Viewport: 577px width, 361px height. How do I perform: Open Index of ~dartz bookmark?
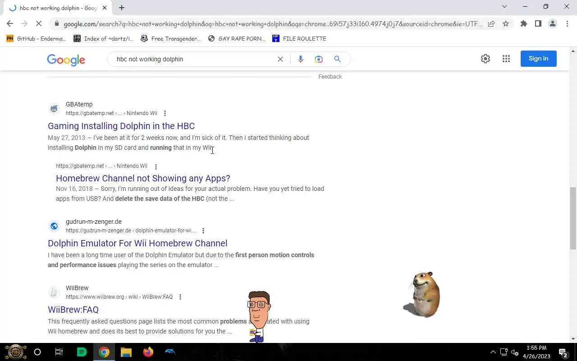click(104, 38)
